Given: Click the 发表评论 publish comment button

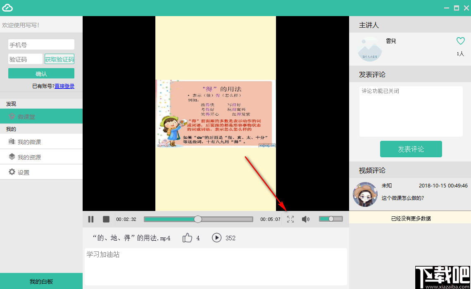Looking at the screenshot, I should [411, 149].
